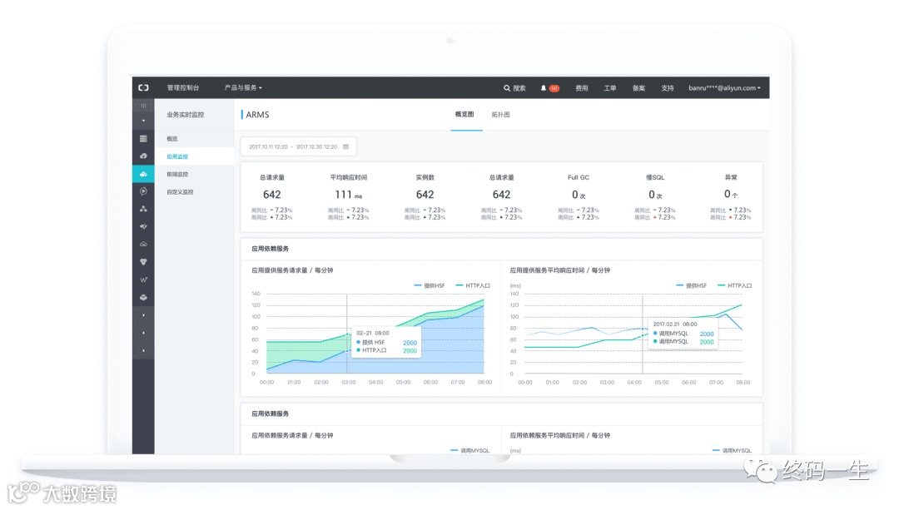
Task: Open notifications bell icon
Action: point(544,88)
